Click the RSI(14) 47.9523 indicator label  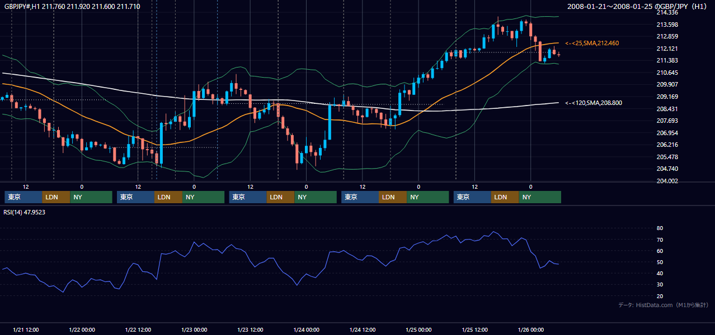[x=25, y=212]
